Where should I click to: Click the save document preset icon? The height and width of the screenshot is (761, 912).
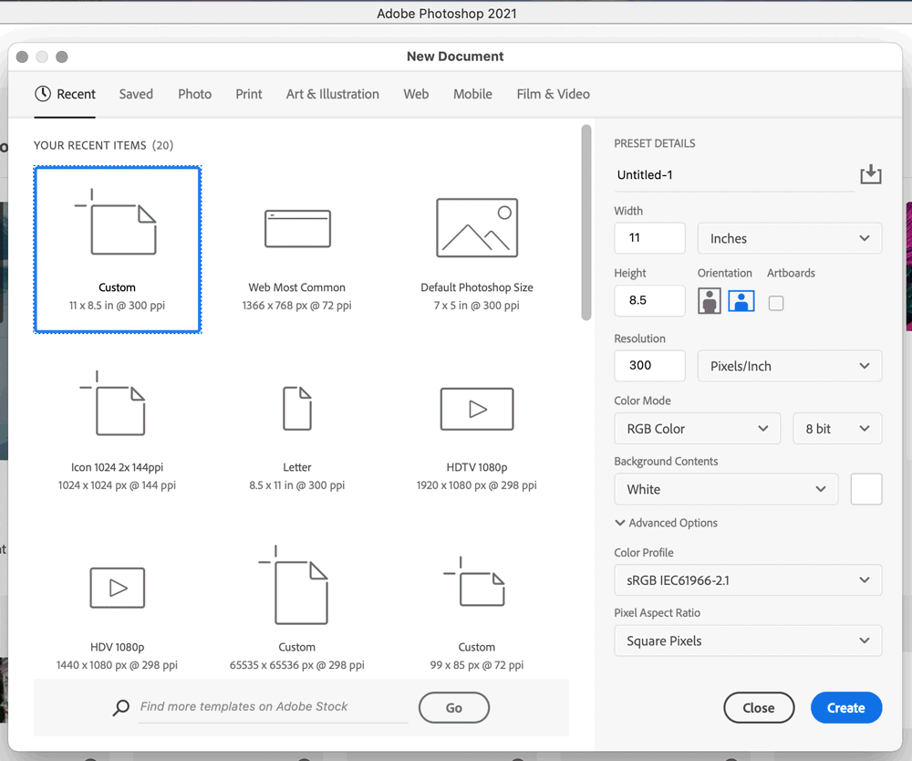(x=871, y=174)
